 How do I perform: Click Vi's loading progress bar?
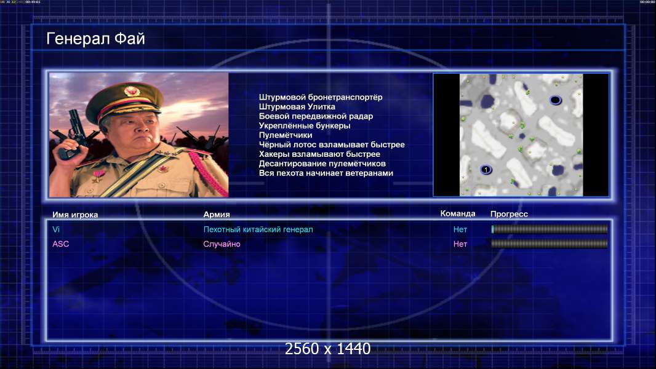pos(550,229)
